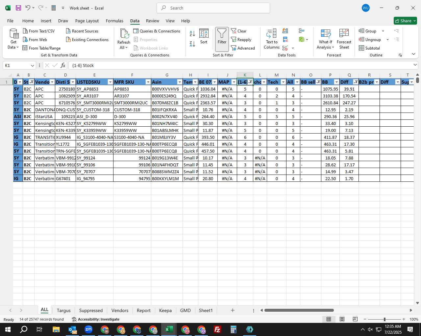Image resolution: width=421 pixels, height=336 pixels.
Task: Open the Vendor column filter dropdown
Action: pyautogui.click(x=52, y=82)
